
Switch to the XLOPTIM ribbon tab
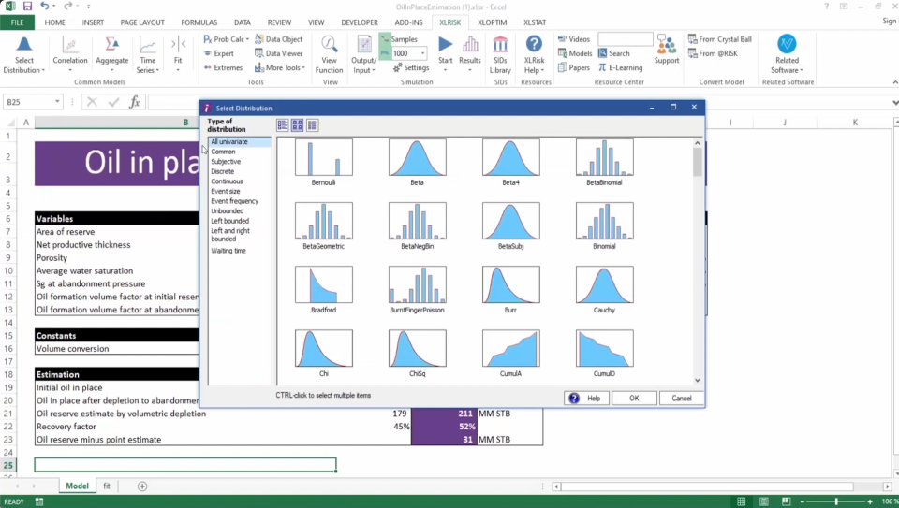click(492, 22)
